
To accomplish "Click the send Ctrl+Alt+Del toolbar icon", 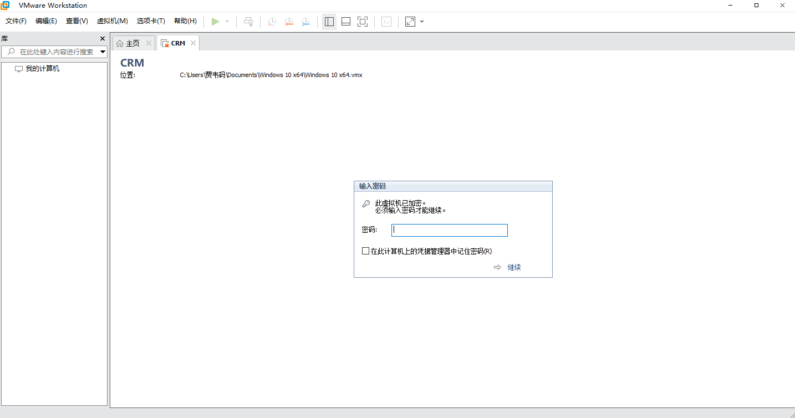I will pyautogui.click(x=248, y=22).
